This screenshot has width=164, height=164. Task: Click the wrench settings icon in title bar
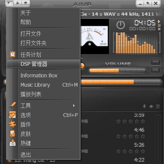point(18,3)
